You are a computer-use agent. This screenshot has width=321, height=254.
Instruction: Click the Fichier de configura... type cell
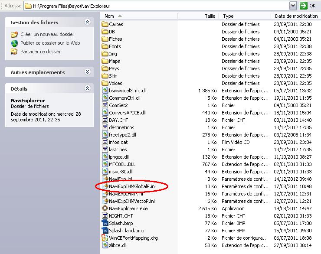245,238
